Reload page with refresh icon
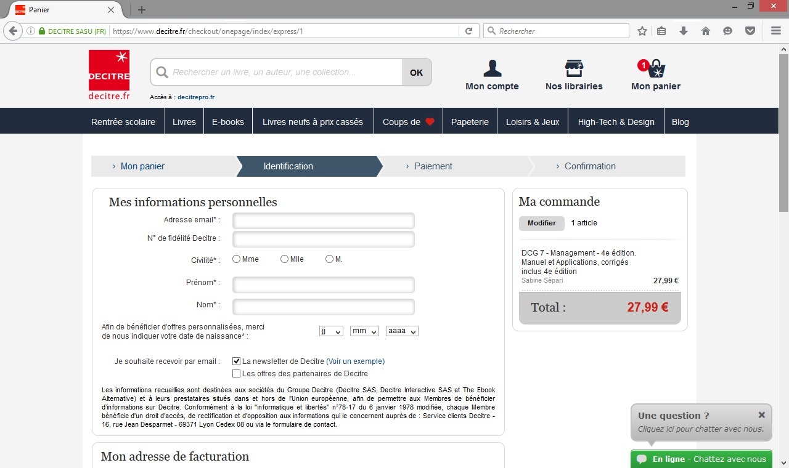This screenshot has height=468, width=789. pos(468,31)
